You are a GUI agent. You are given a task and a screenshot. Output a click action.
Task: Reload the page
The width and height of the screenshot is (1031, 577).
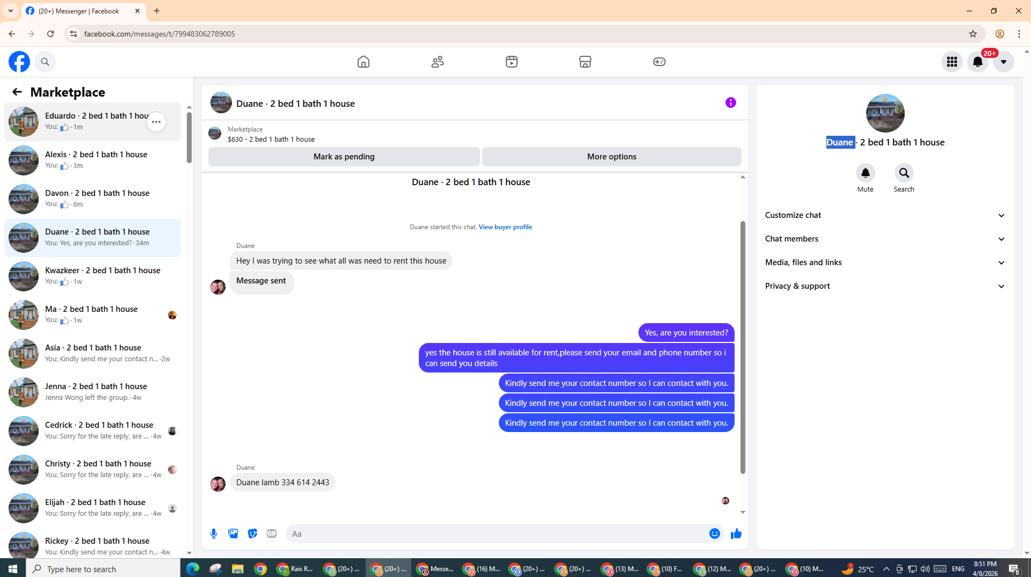[50, 34]
